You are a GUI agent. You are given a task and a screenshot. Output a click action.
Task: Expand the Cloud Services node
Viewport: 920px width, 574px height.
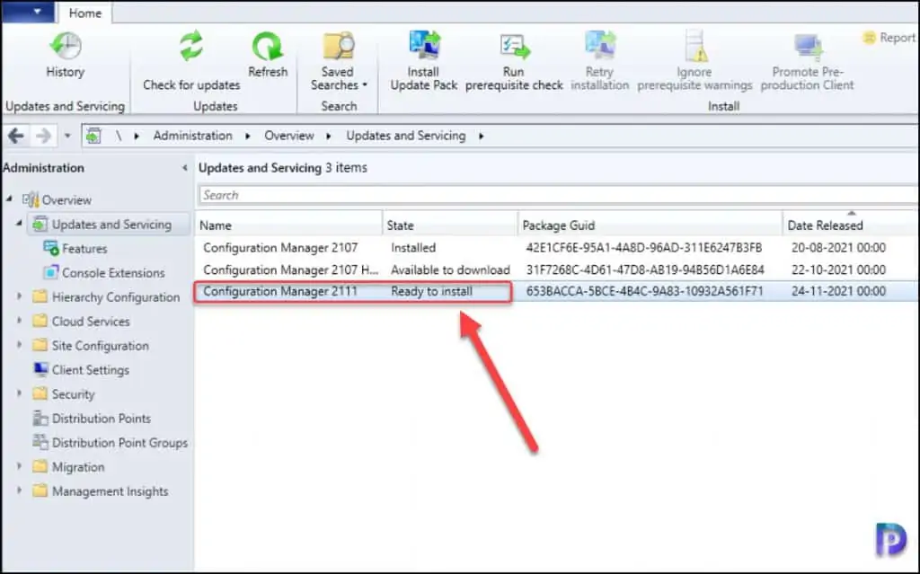[x=19, y=321]
